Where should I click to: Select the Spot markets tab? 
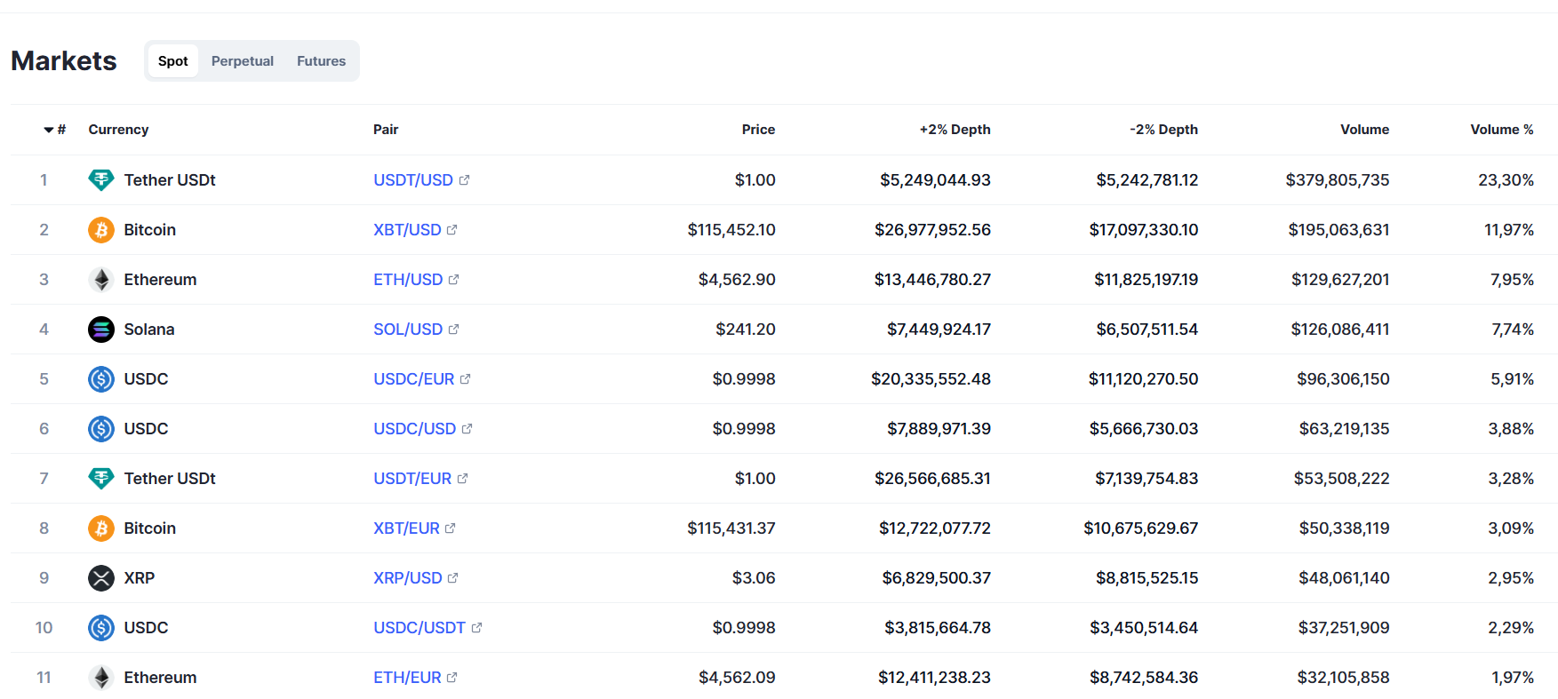[x=172, y=61]
